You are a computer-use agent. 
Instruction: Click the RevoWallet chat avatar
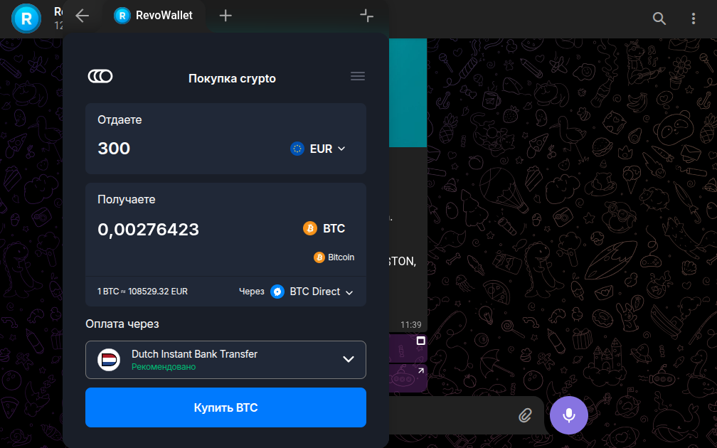[26, 18]
